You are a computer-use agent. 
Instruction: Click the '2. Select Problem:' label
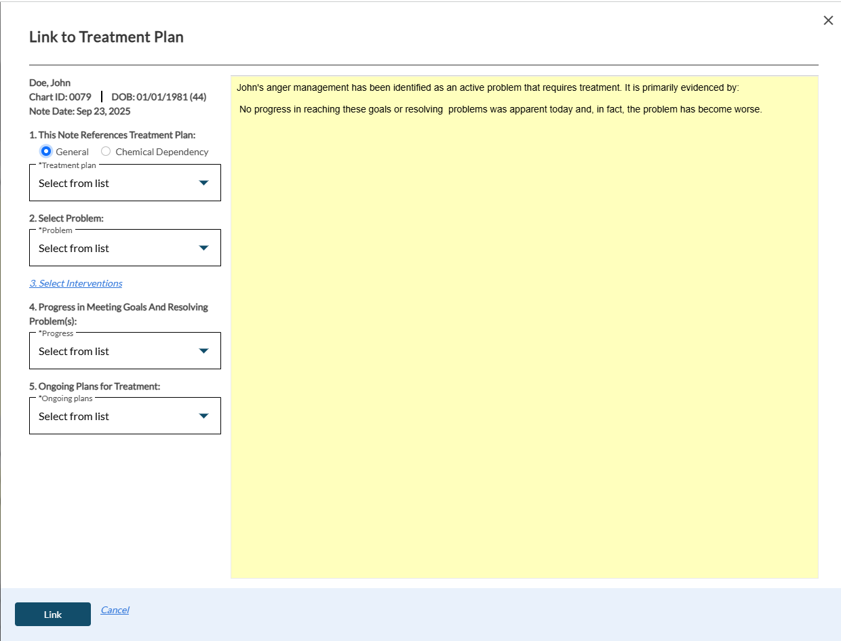point(66,218)
